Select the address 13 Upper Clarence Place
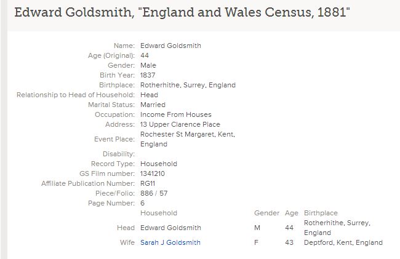 [180, 124]
